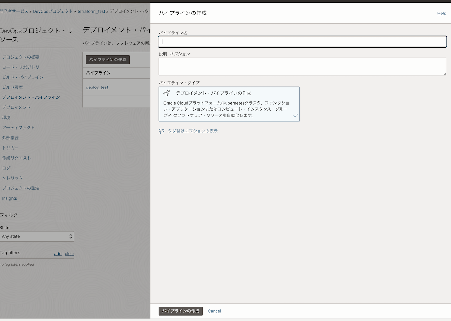The height and width of the screenshot is (321, 451).
Task: Open the deploy_test pipeline
Action: click(97, 87)
